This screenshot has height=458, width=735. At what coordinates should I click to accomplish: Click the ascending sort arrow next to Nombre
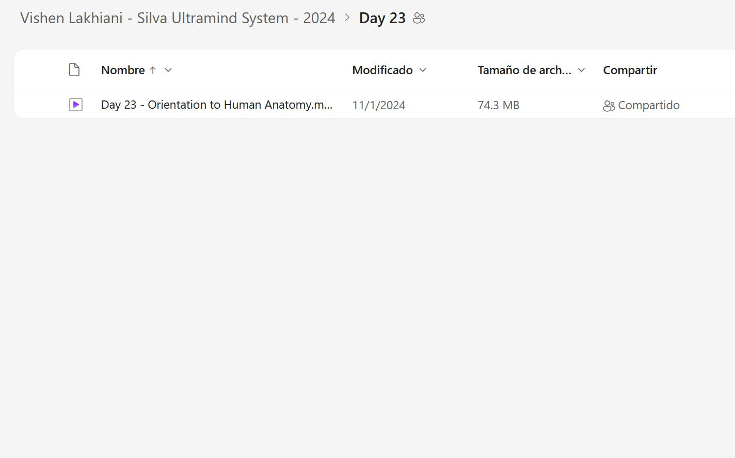[x=153, y=71]
